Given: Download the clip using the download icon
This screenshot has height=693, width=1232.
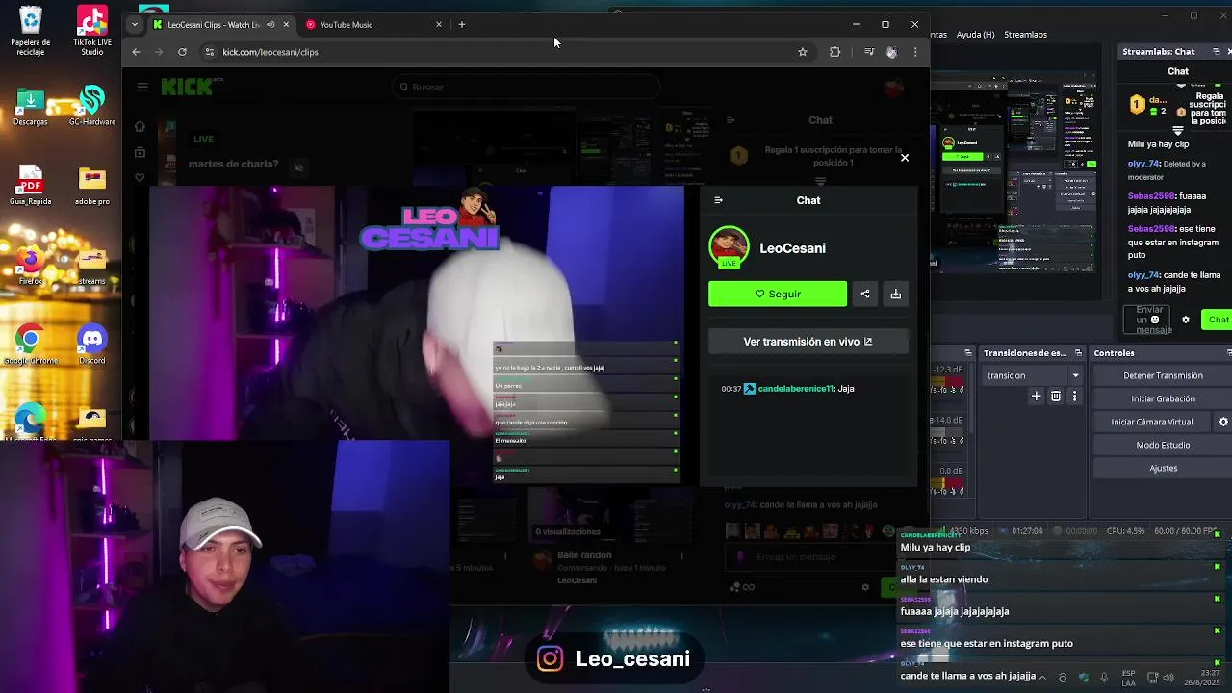Looking at the screenshot, I should [895, 294].
